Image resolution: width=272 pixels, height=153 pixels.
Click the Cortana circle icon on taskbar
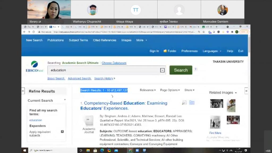[81, 150]
